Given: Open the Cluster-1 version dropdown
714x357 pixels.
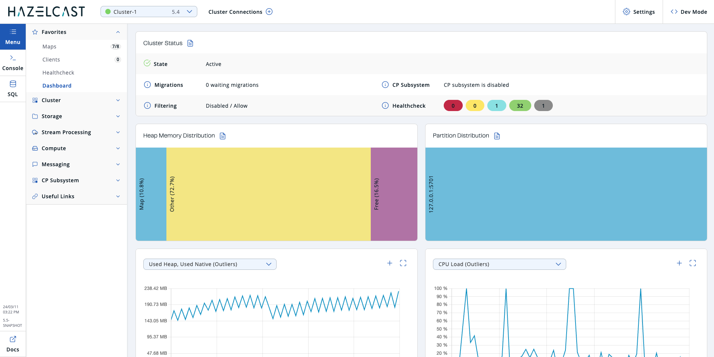Looking at the screenshot, I should (x=189, y=12).
